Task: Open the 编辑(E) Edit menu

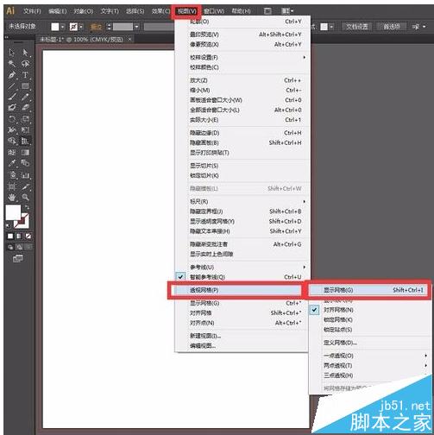Action: (x=58, y=11)
